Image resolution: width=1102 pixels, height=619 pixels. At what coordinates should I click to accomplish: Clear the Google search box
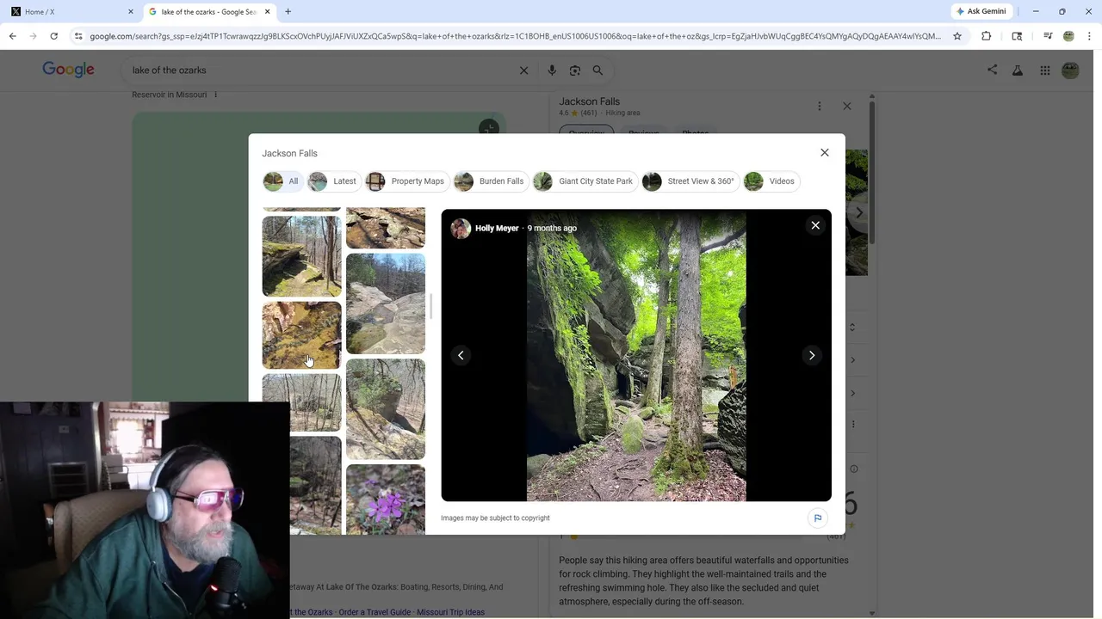523,70
